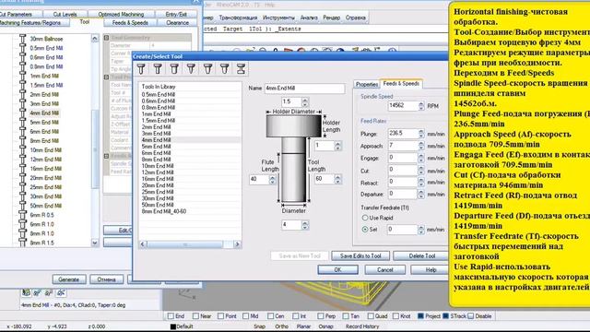The width and height of the screenshot is (590, 332).
Task: Toggle Osnap in the status bar
Action: click(x=325, y=326)
